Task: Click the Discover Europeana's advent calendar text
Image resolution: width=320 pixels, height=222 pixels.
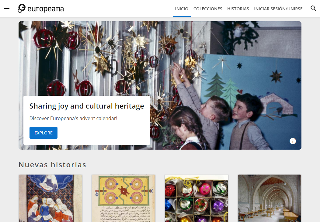Action: [73, 118]
